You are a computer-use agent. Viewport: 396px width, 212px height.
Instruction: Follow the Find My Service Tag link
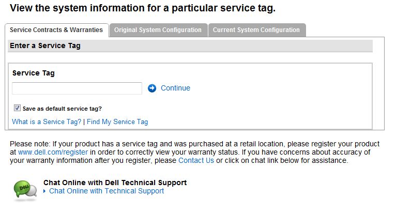coord(117,122)
